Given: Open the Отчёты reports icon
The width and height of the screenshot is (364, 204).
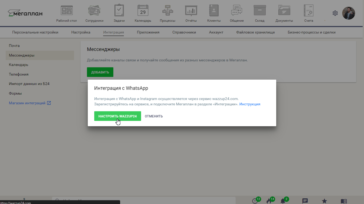Looking at the screenshot, I should 191,11.
